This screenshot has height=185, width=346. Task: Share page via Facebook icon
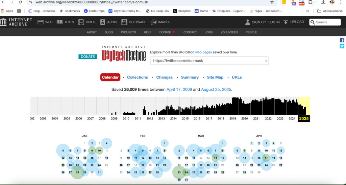pyautogui.click(x=342, y=40)
